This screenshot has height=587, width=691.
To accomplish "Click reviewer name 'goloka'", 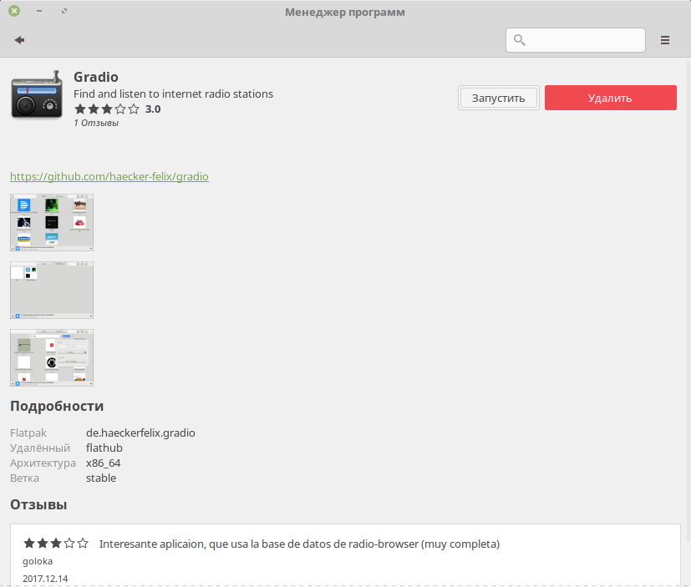I will (x=38, y=561).
